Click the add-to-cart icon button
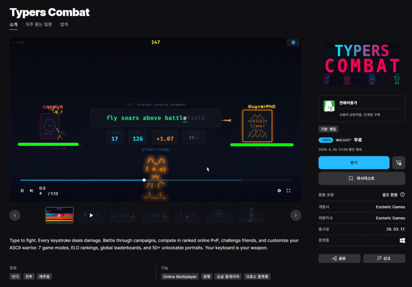 (x=398, y=163)
